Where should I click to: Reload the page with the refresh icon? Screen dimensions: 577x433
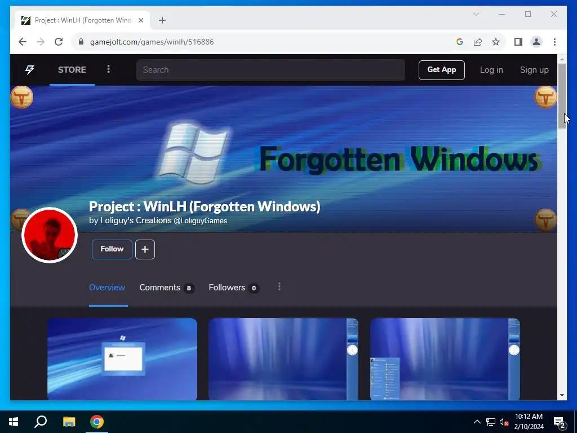pos(59,42)
